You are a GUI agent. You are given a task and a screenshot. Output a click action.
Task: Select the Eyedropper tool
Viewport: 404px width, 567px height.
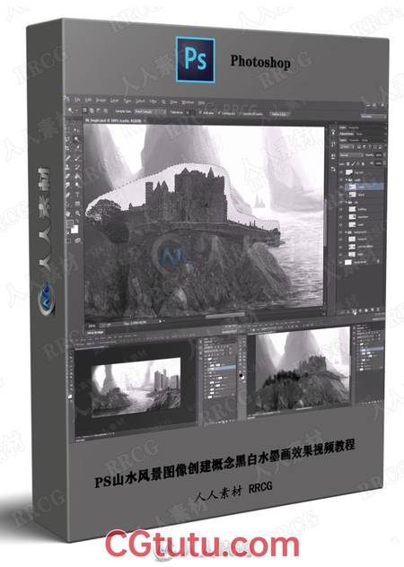coord(77,147)
